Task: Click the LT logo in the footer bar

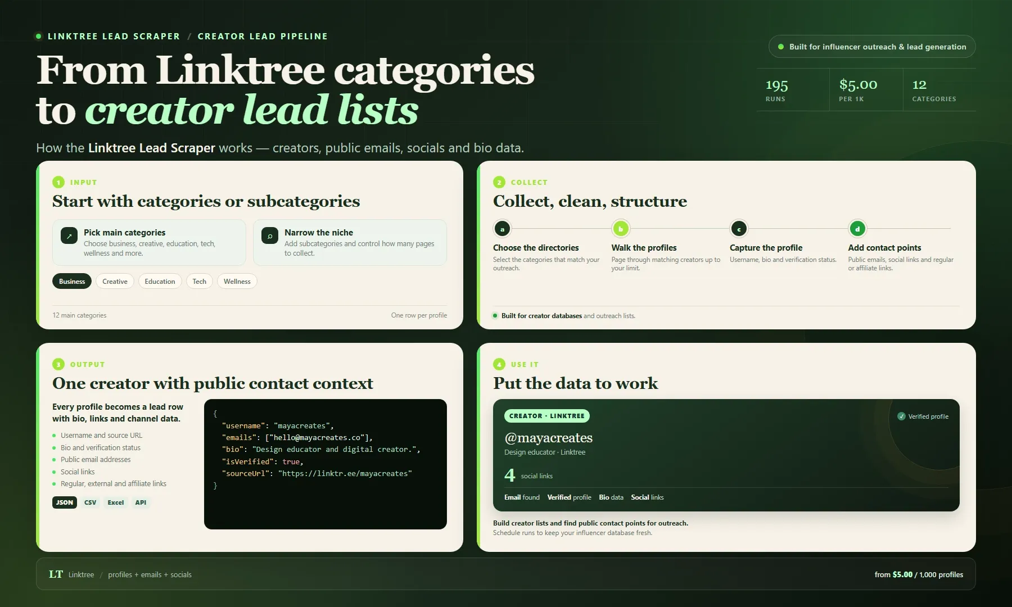Action: tap(56, 574)
